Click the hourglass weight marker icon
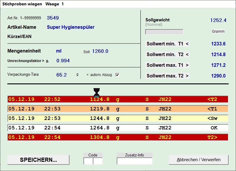This screenshot has width=236, height=171. point(96,93)
